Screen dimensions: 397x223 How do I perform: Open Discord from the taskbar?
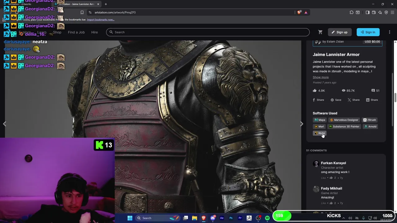tap(213, 218)
